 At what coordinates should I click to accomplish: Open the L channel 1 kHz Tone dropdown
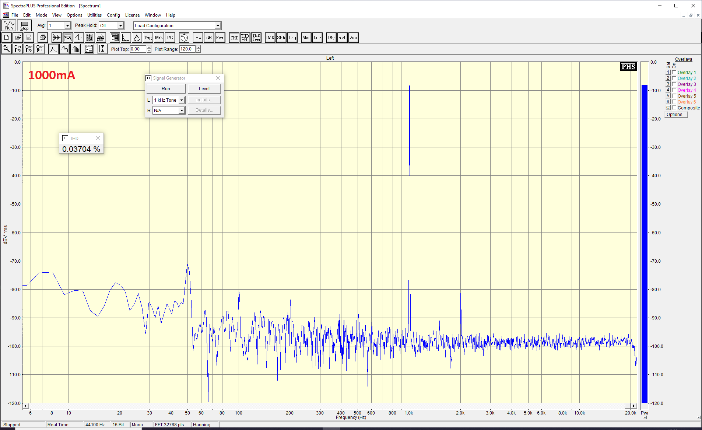(182, 100)
